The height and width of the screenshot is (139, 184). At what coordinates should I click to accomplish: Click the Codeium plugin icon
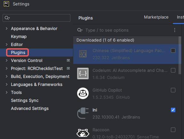[83, 73]
